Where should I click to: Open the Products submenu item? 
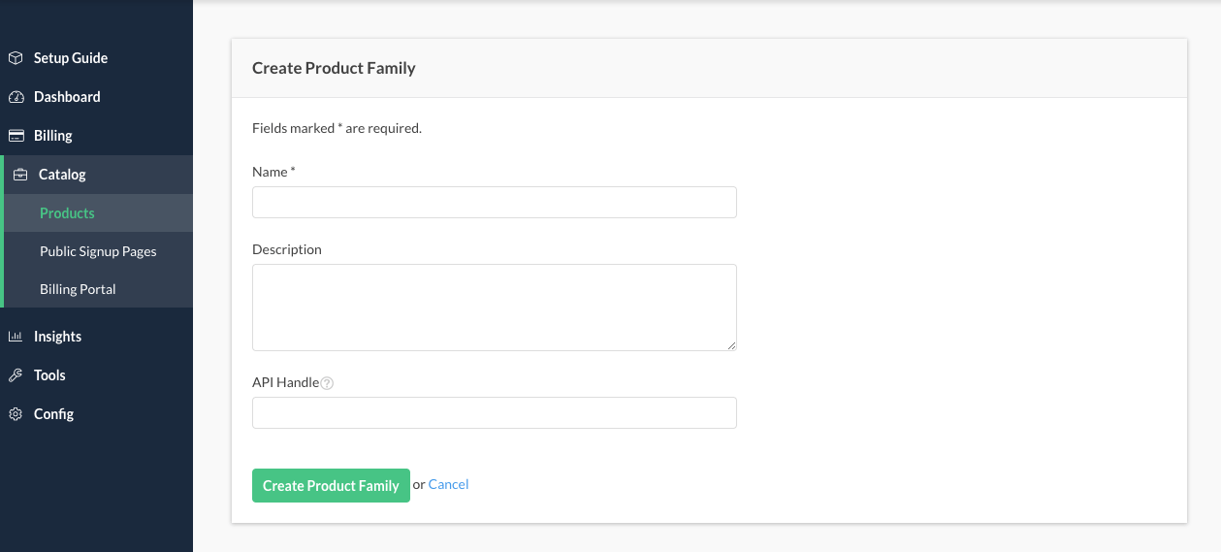click(x=67, y=213)
